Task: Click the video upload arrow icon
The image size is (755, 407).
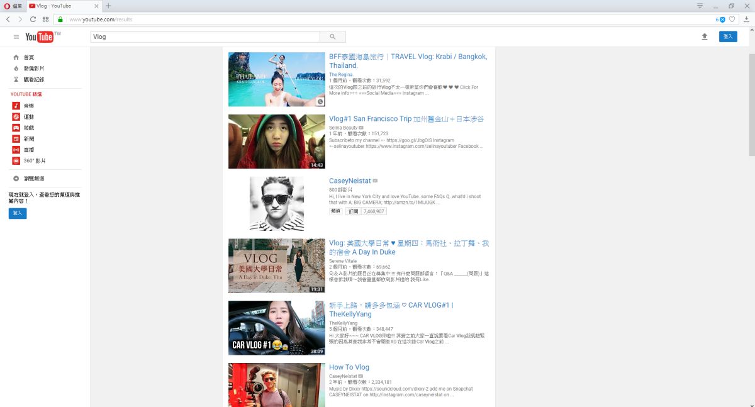Action: coord(705,36)
